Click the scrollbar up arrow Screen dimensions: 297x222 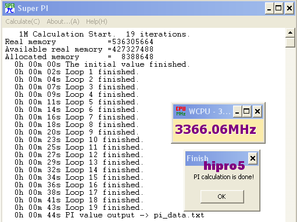(x=290, y=32)
